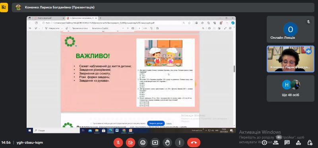Search the PDF with the magnifier icon
This screenshot has height=148, width=318.
[x=203, y=28]
